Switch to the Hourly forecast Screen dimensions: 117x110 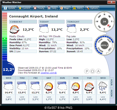[x=39, y=8]
